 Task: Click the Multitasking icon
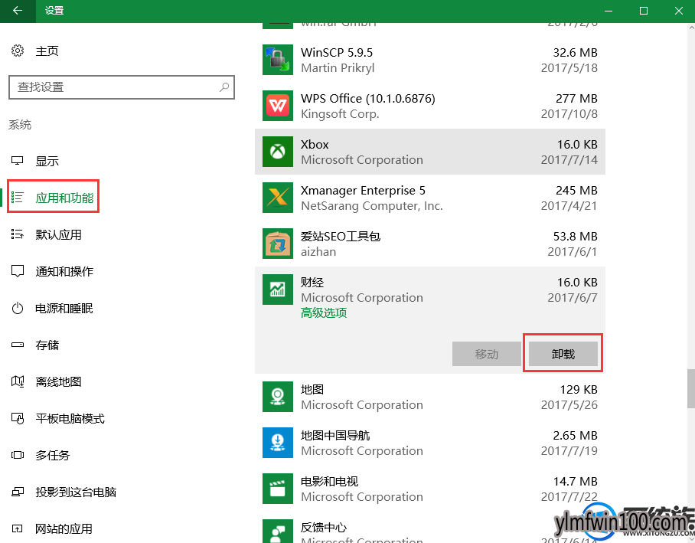pos(18,455)
